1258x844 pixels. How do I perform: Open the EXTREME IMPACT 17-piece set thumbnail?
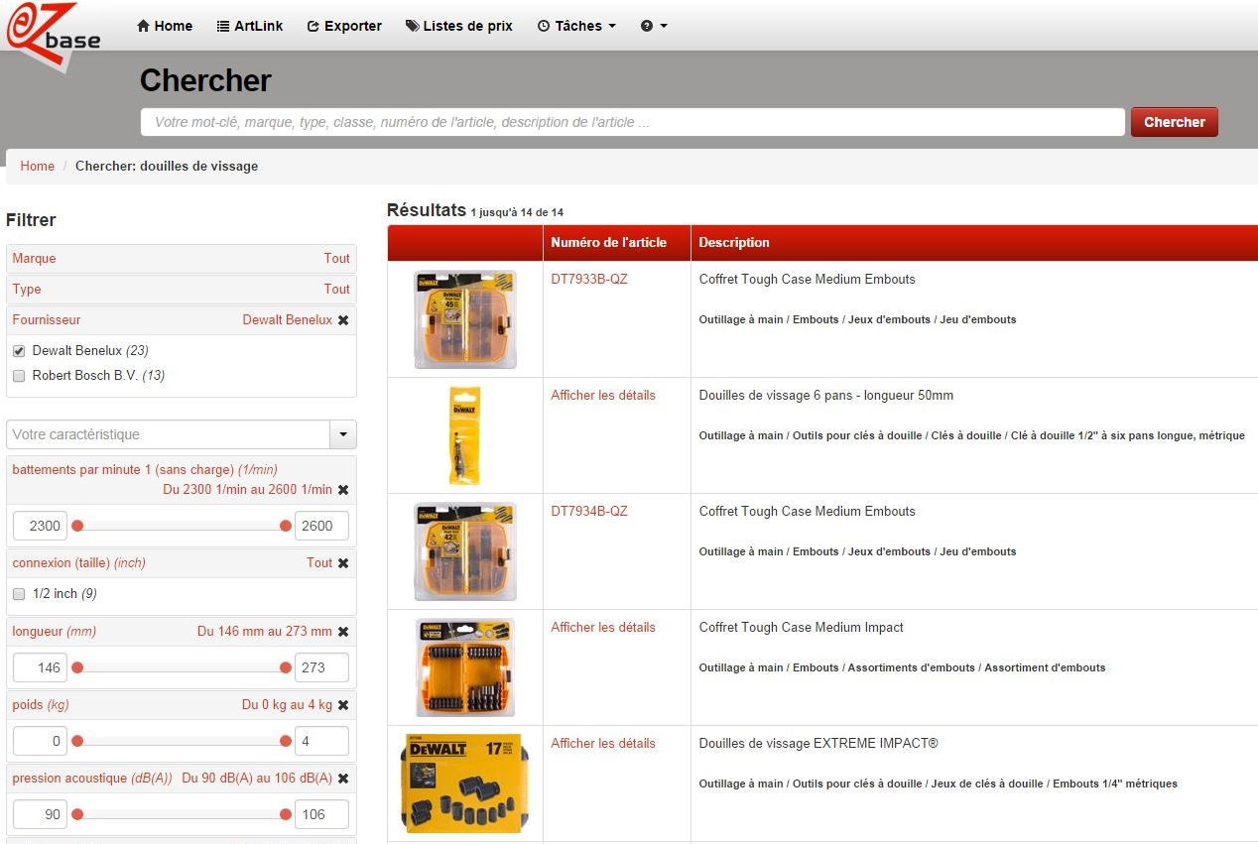click(x=465, y=783)
